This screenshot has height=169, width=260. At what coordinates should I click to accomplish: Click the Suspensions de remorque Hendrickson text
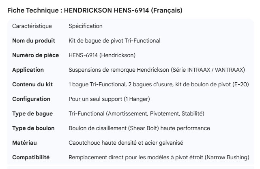click(157, 70)
